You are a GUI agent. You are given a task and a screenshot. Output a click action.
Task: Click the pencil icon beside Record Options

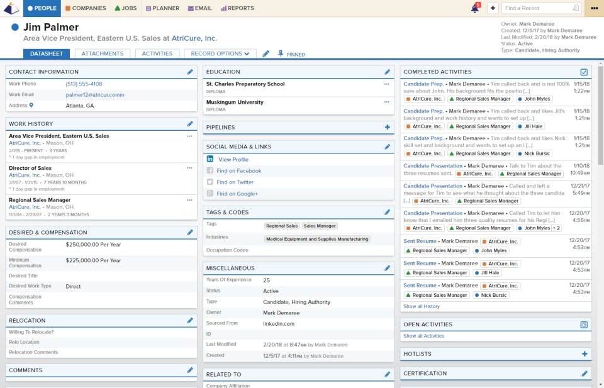(x=266, y=54)
